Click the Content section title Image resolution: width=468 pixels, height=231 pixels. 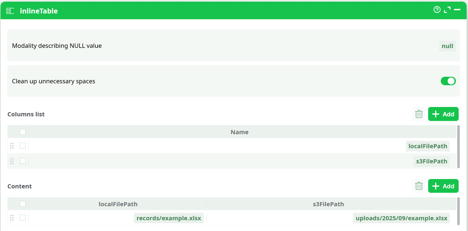pos(20,186)
